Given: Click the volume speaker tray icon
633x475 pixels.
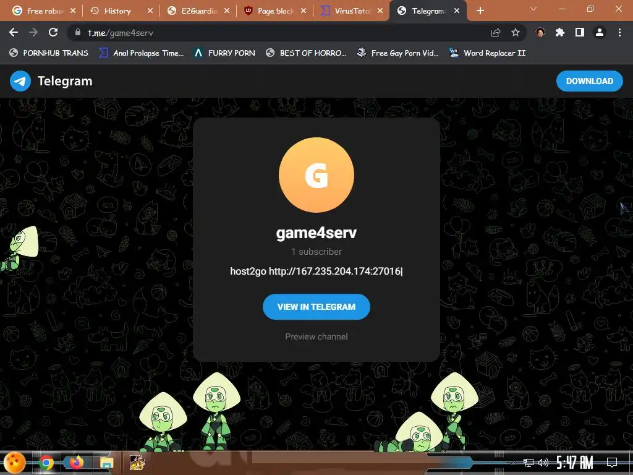Looking at the screenshot, I should (x=543, y=463).
